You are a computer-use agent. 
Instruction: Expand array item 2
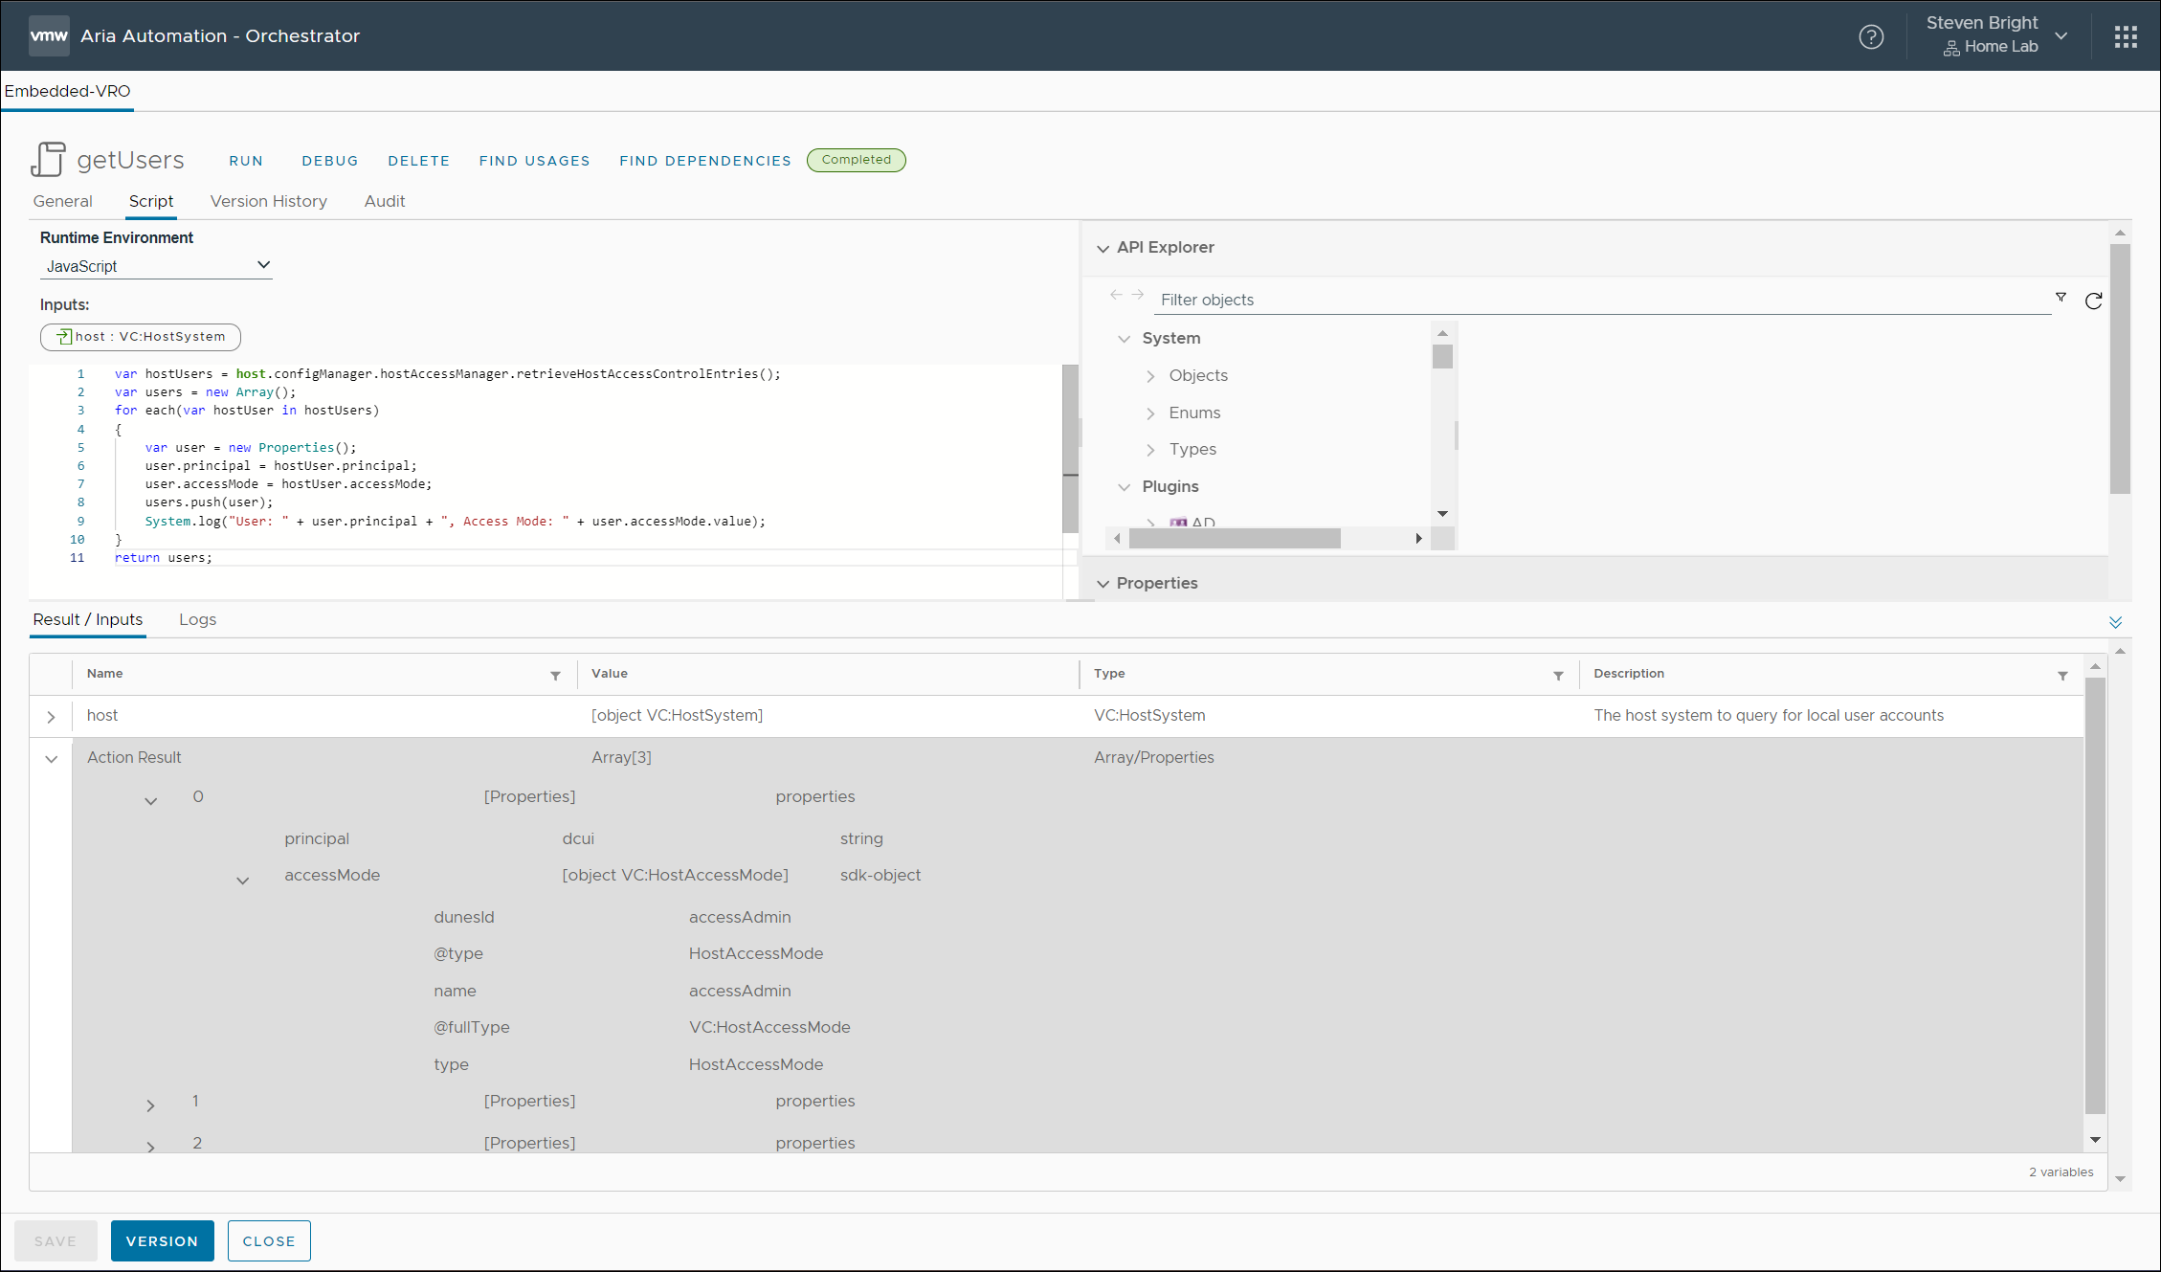click(x=150, y=1147)
